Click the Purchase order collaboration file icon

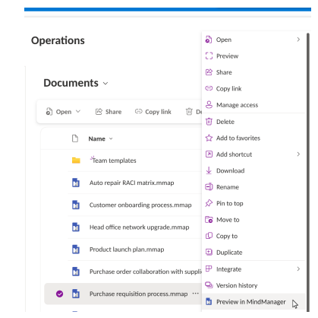[76, 272]
